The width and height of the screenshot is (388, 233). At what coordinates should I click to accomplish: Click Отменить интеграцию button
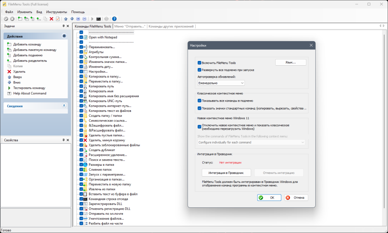click(x=279, y=173)
